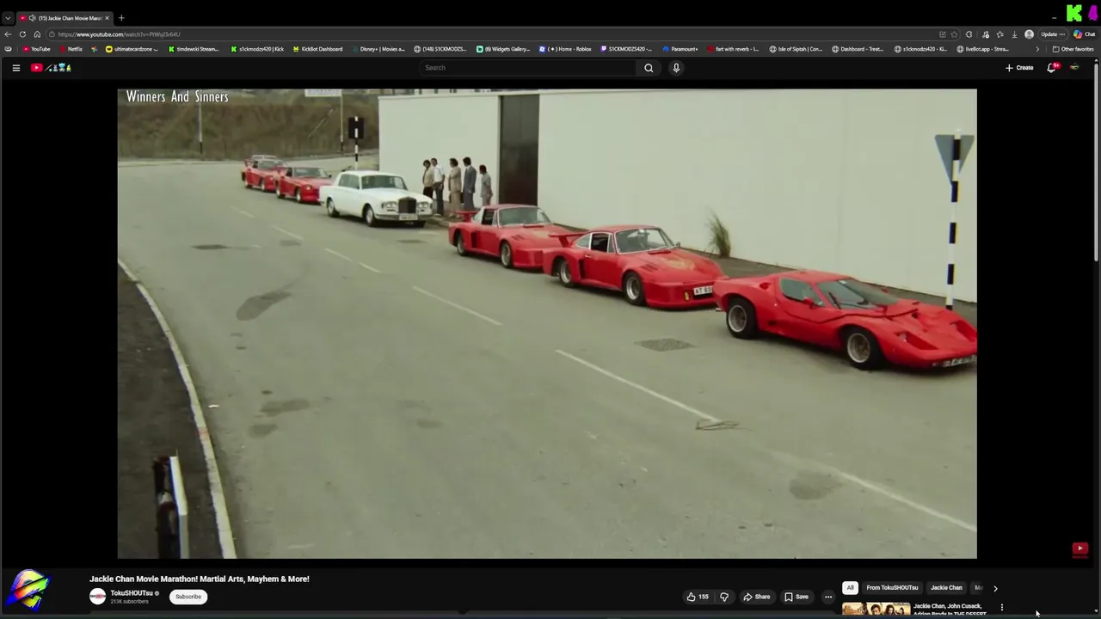Click into the YouTube search field
The image size is (1101, 619).
[528, 68]
